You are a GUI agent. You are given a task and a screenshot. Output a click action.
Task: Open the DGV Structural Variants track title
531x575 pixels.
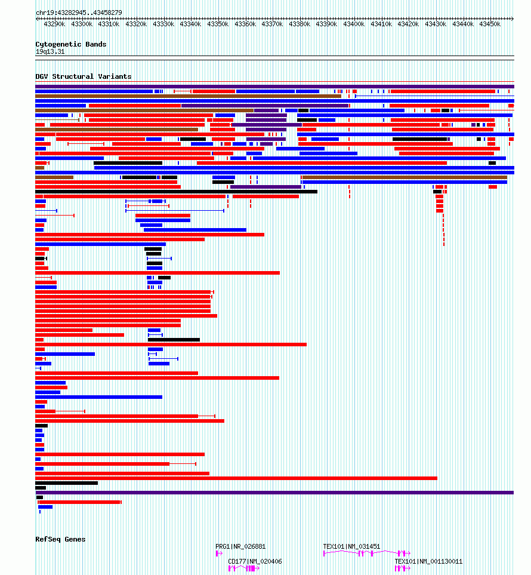click(83, 76)
